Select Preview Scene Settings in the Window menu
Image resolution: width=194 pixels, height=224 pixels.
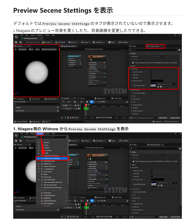(x=52, y=158)
